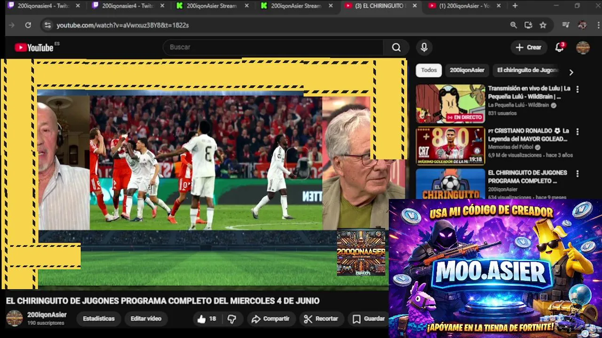Click the YouTube logo to go home

tap(34, 47)
